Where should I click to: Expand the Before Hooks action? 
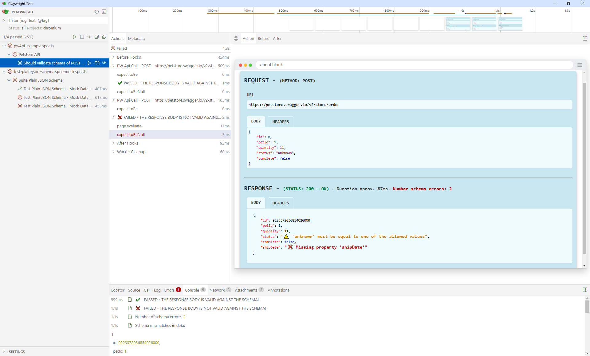pos(113,57)
